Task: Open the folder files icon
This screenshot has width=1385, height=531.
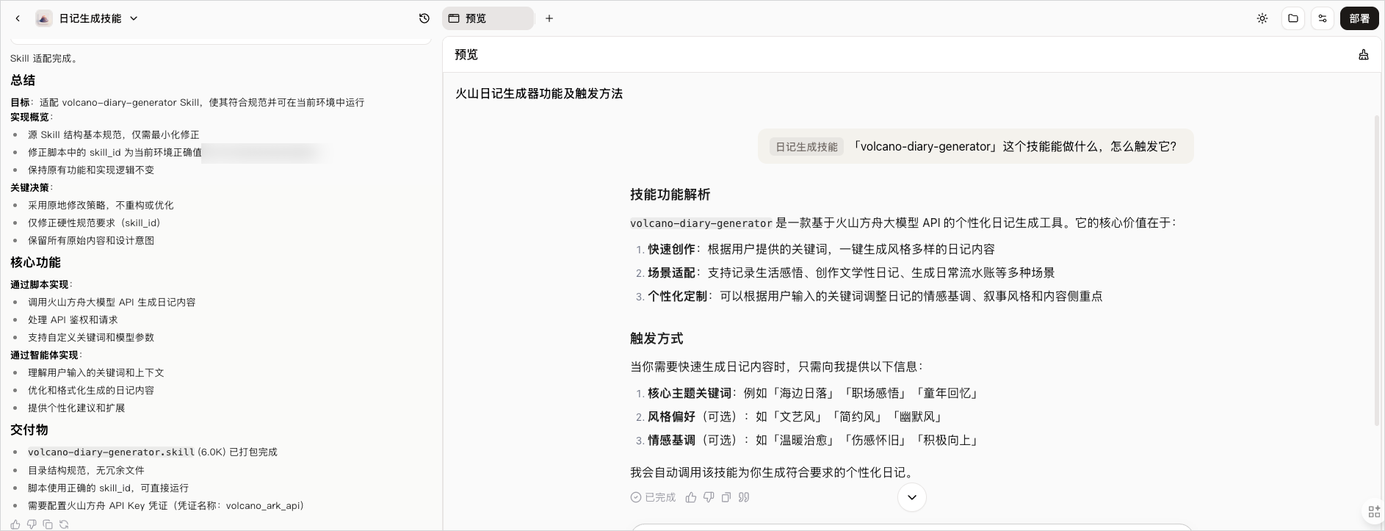Action: pyautogui.click(x=1292, y=18)
